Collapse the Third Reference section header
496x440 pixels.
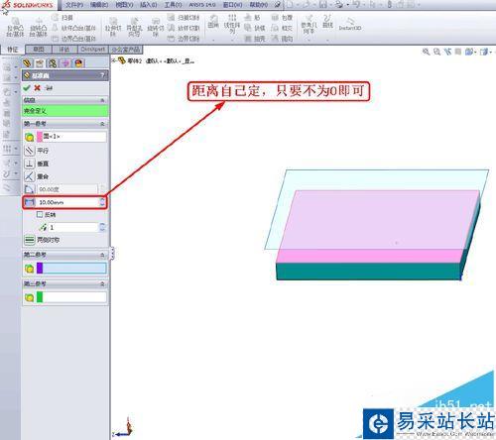(x=102, y=283)
